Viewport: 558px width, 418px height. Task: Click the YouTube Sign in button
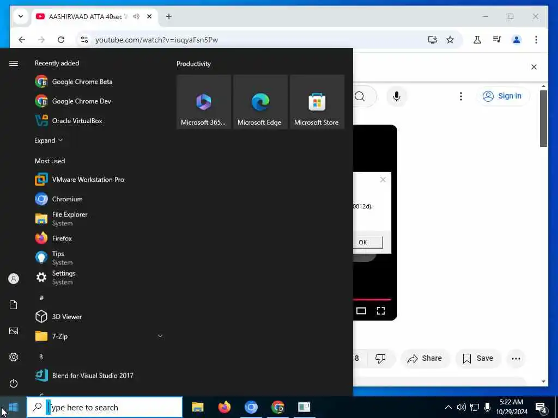click(502, 96)
